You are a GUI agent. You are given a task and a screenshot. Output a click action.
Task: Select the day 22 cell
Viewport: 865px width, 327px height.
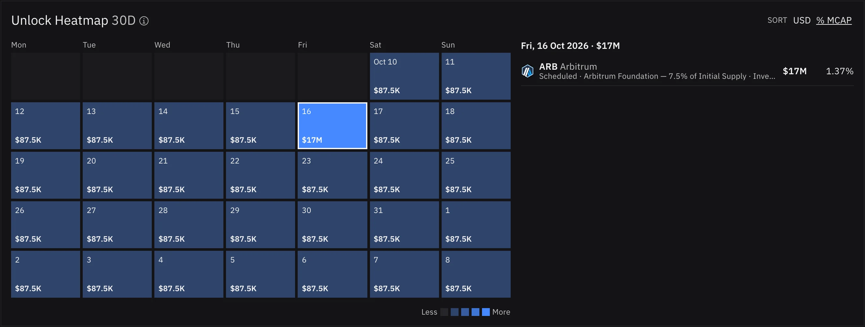[x=261, y=175]
